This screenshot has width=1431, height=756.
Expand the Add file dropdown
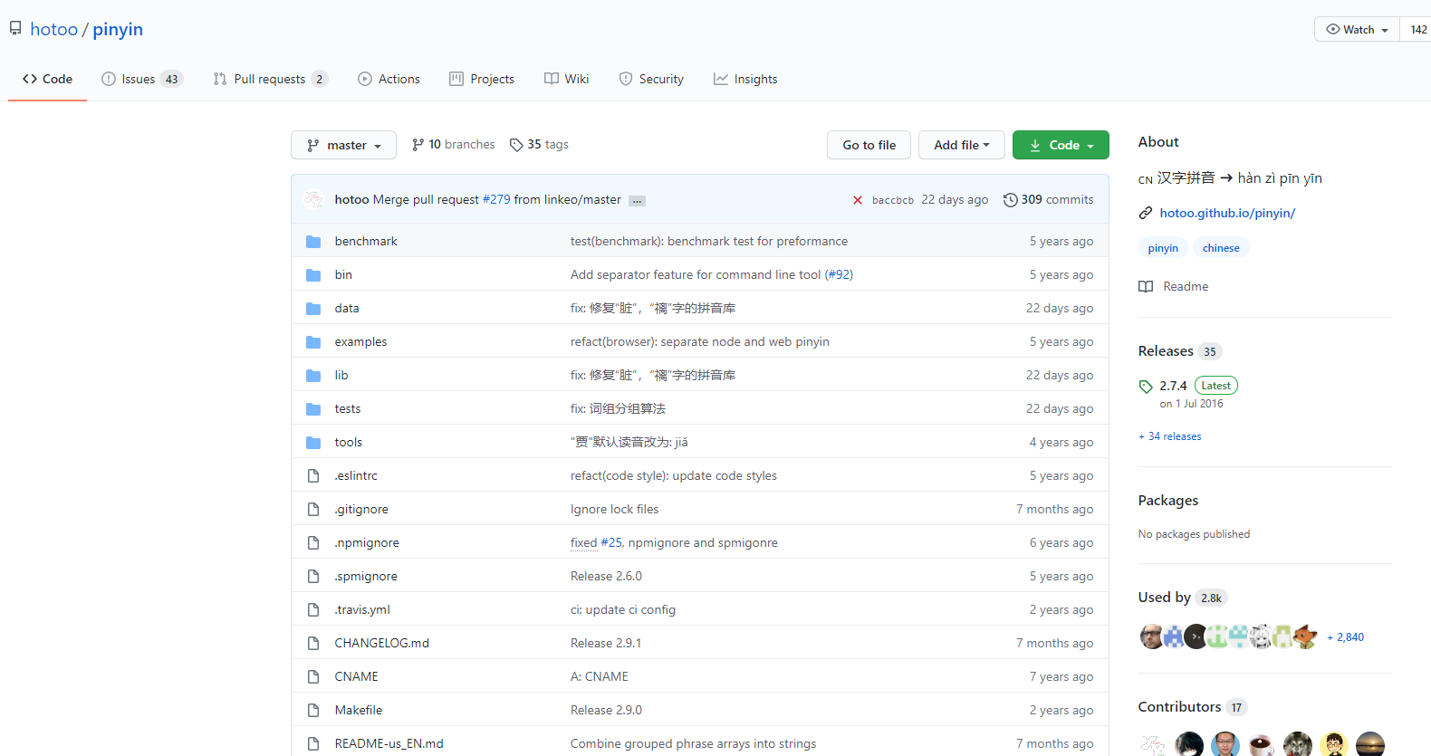pos(961,145)
